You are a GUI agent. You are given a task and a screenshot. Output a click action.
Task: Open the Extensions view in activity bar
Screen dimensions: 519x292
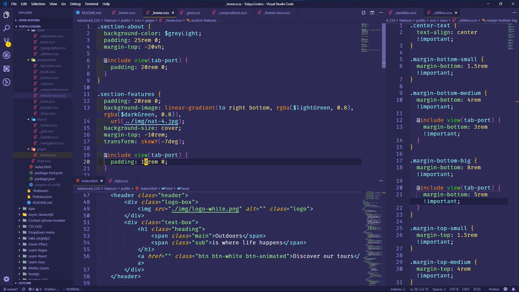tap(6, 69)
